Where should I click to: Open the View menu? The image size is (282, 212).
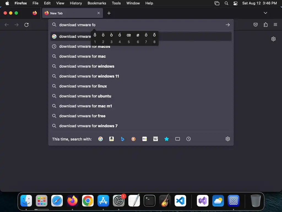[60, 3]
